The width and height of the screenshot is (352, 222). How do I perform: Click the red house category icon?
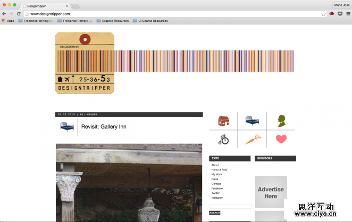tap(224, 121)
